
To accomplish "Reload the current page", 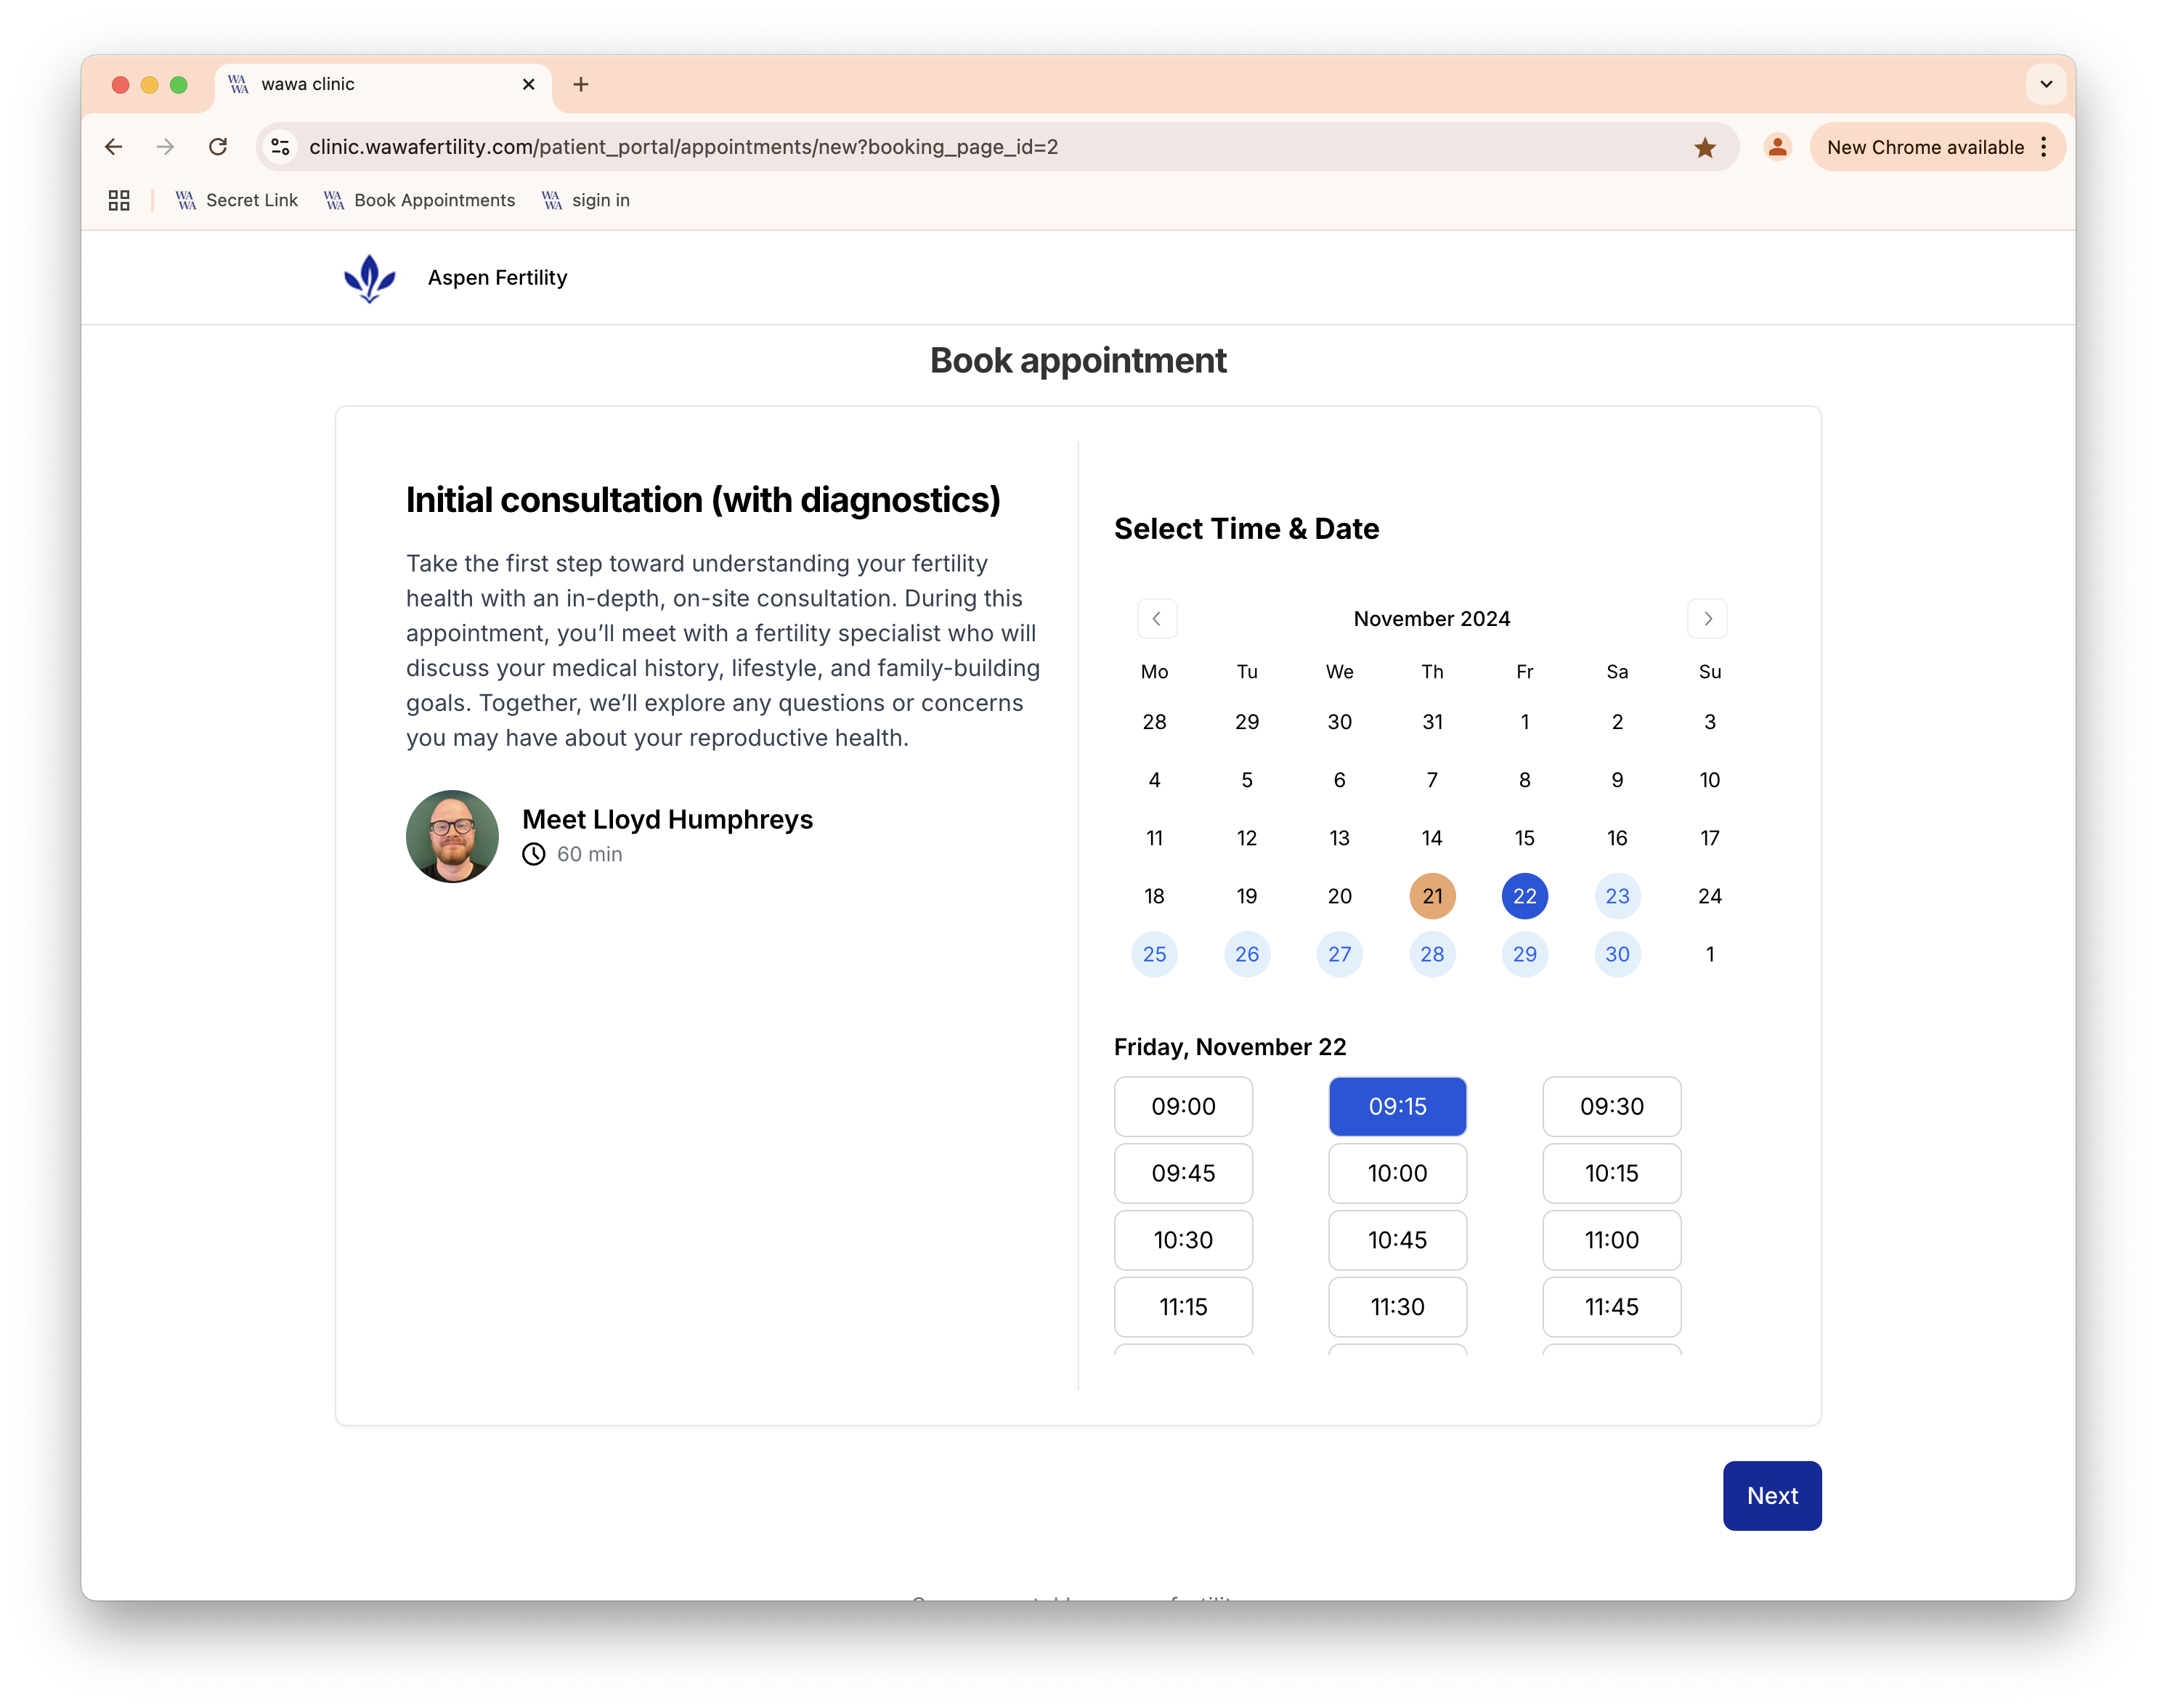I will [218, 147].
